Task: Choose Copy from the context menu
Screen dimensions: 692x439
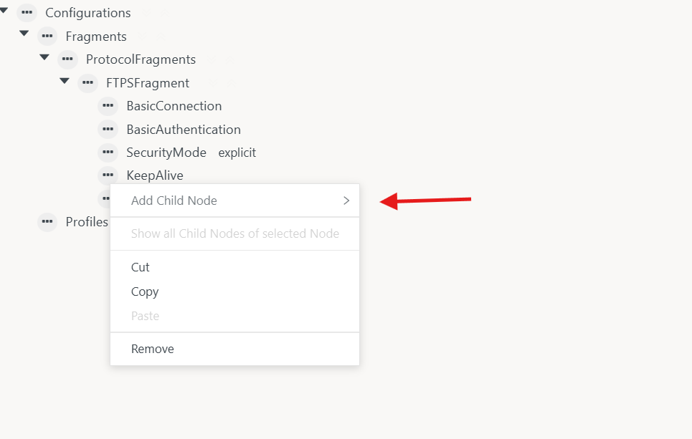Action: (145, 291)
